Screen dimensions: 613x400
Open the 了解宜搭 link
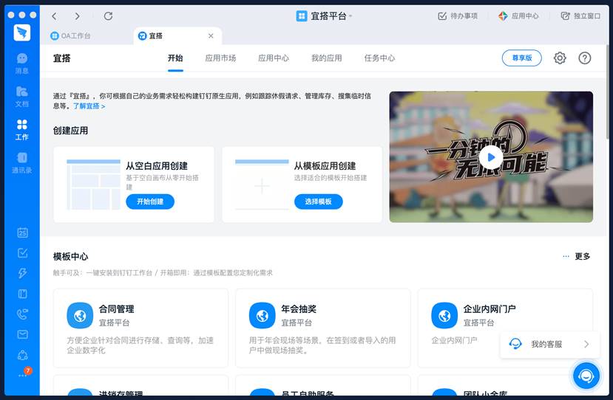tap(89, 106)
